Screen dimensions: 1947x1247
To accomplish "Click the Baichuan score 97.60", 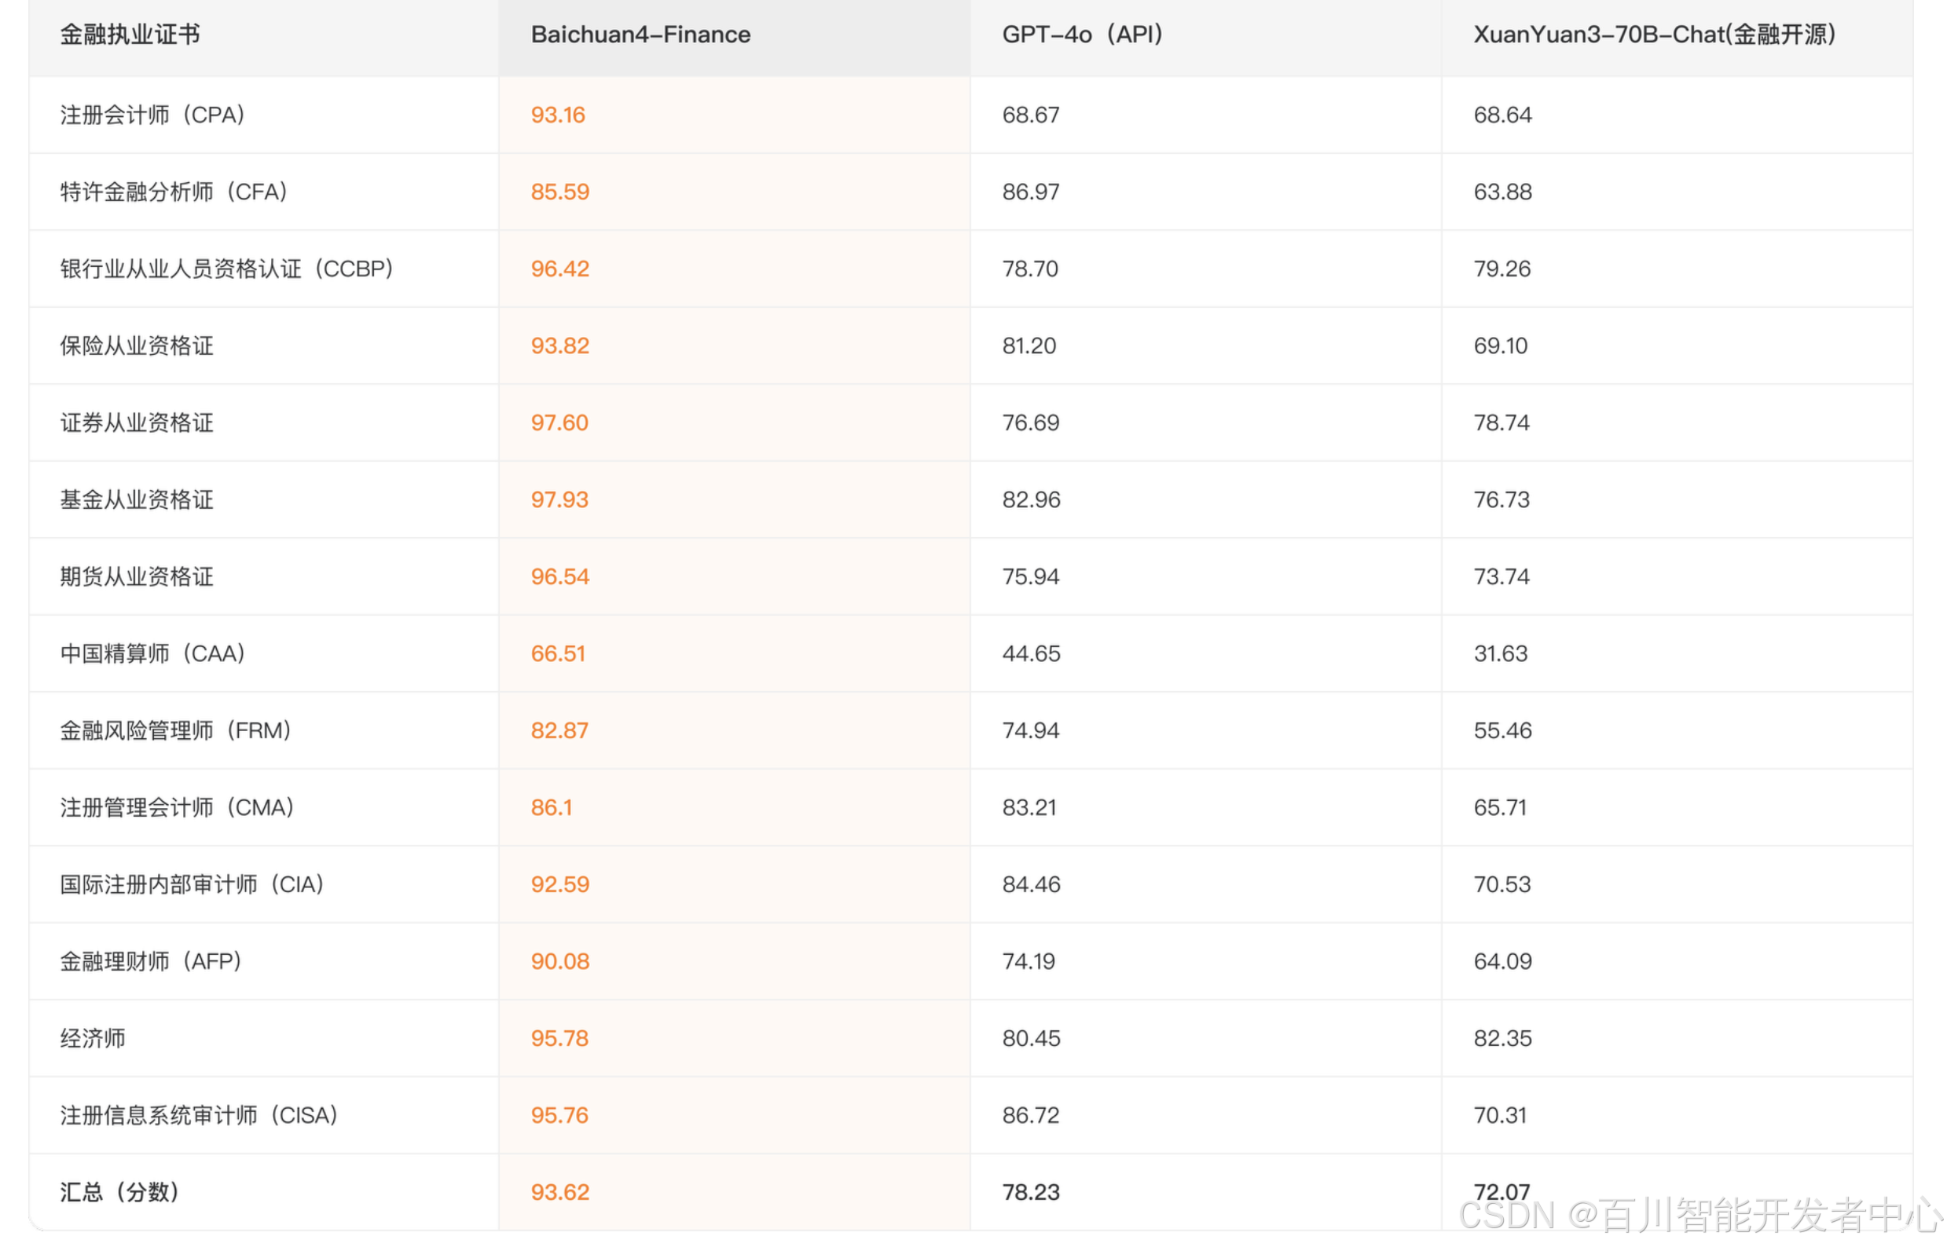I will pos(559,422).
